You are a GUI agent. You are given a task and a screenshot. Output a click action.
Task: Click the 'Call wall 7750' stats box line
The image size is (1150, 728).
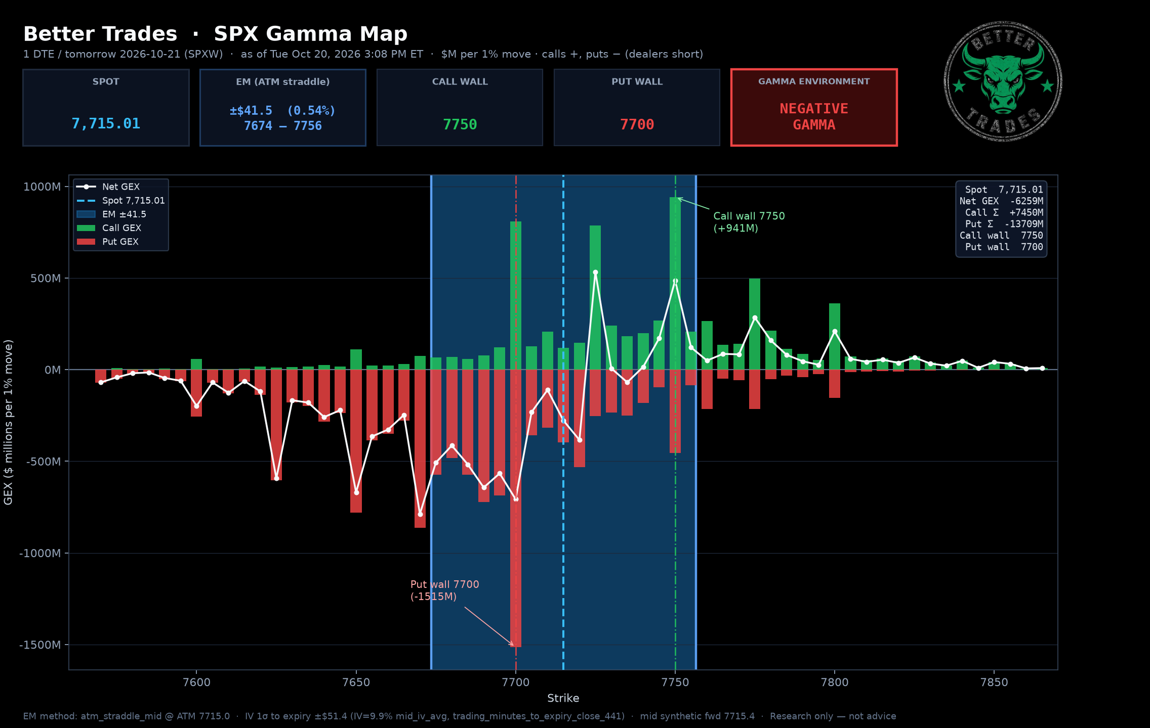[1001, 236]
